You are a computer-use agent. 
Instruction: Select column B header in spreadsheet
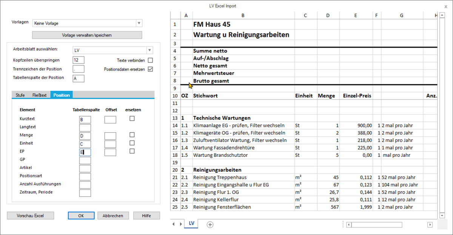243,15
